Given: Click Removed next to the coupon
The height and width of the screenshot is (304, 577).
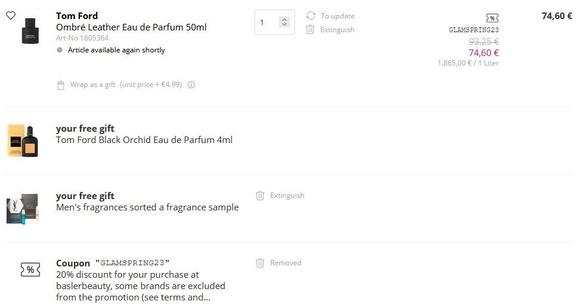Looking at the screenshot, I should pyautogui.click(x=286, y=263).
